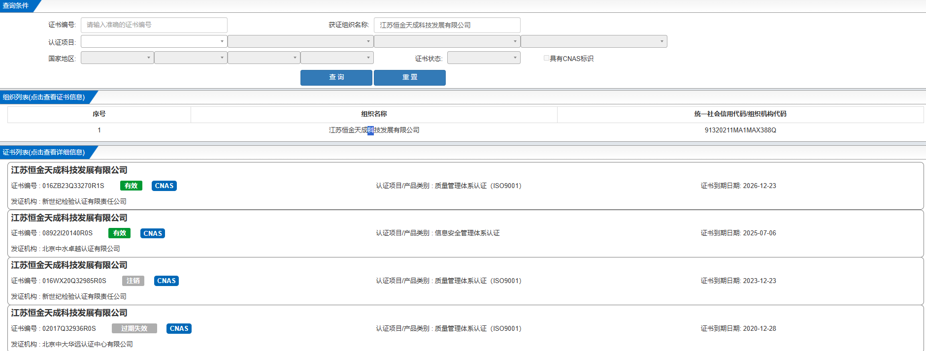The height and width of the screenshot is (351, 926).
Task: Click expiry date 2025-07-06
Action: pos(759,233)
